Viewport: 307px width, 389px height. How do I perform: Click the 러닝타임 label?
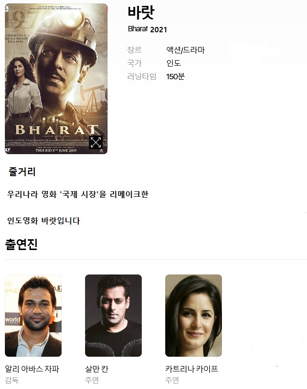click(x=142, y=76)
